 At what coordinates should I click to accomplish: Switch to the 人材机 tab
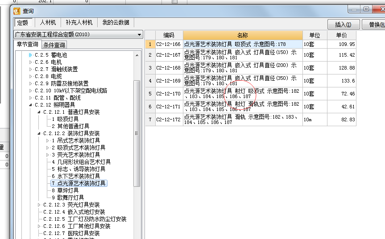[48, 23]
